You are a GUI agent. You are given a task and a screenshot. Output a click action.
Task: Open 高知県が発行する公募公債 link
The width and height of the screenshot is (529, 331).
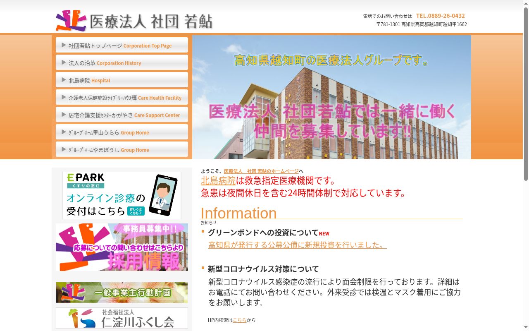[x=298, y=245]
